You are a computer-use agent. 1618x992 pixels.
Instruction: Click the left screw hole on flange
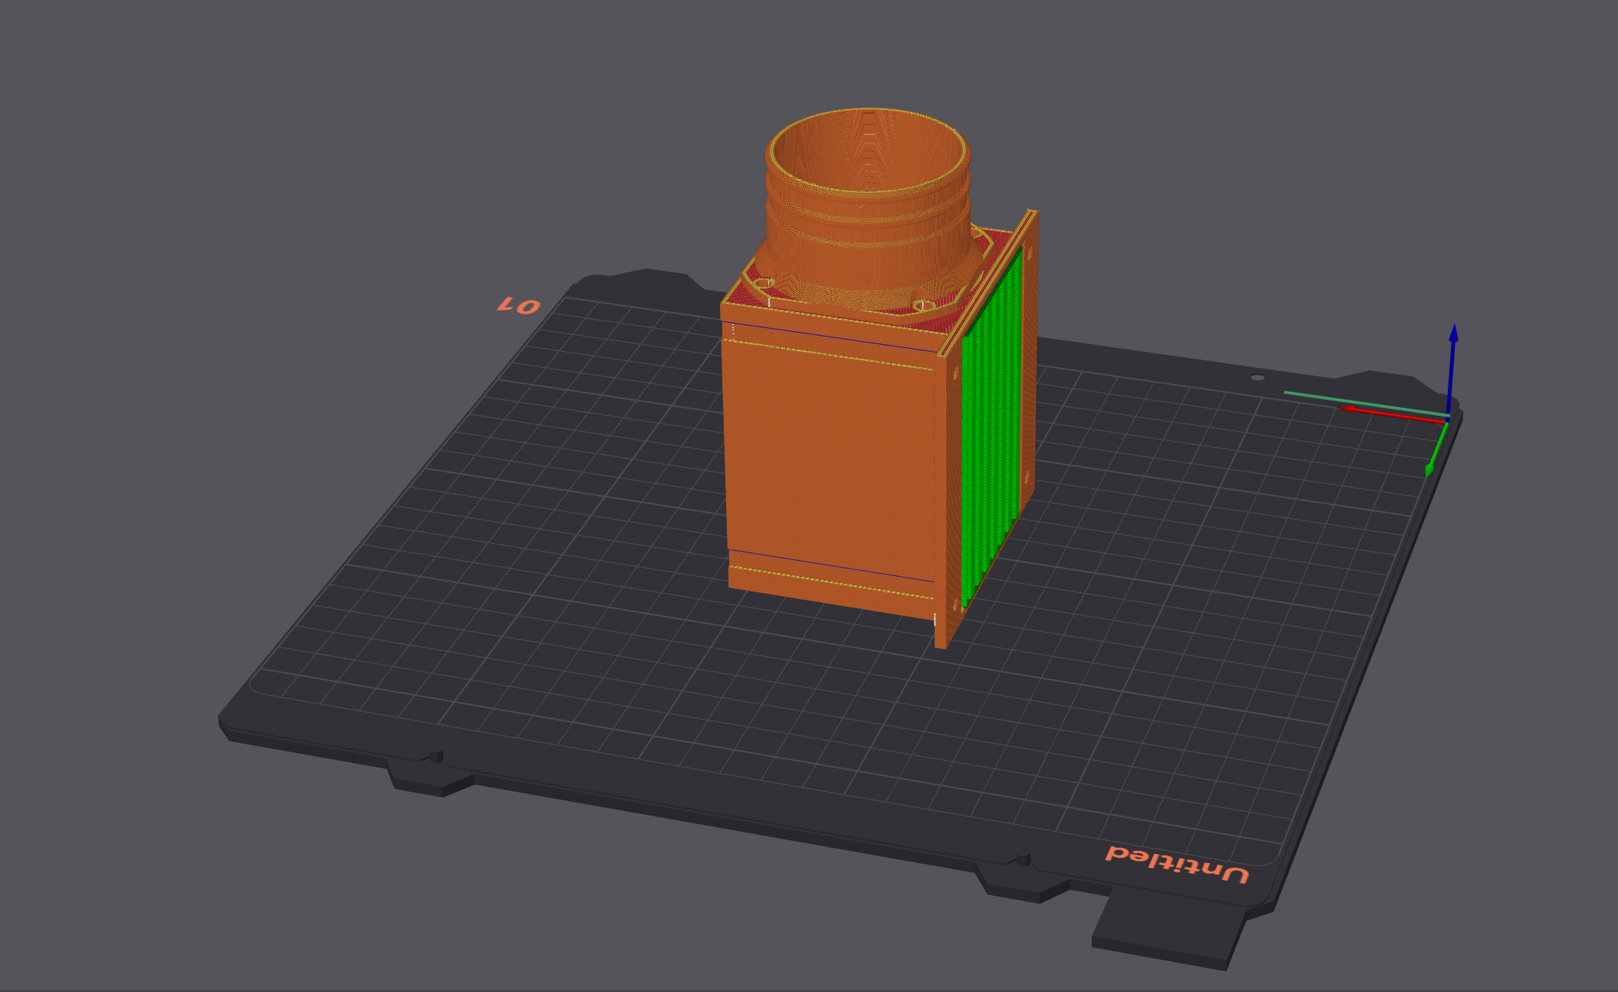click(765, 284)
